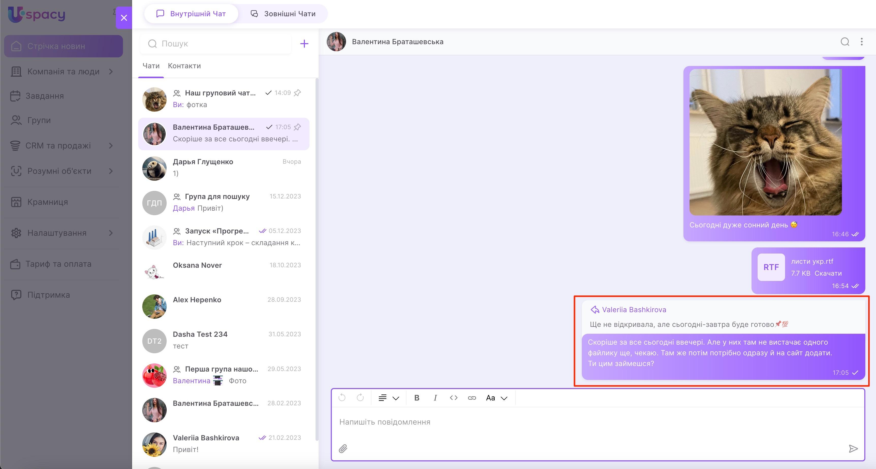The width and height of the screenshot is (876, 469).
Task: Download the листи укр.rtf file
Action: (828, 273)
